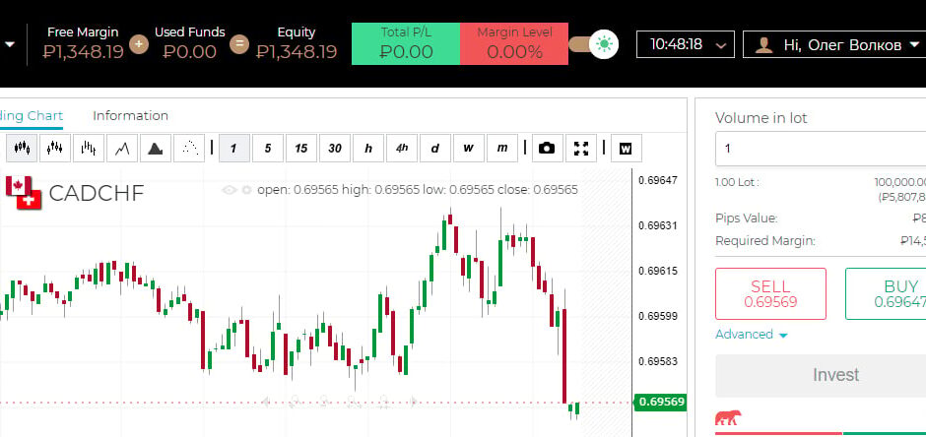Open the clock time dropdown
The image size is (926, 437).
click(686, 44)
